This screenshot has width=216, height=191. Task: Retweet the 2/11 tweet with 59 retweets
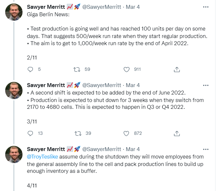[x=77, y=69]
